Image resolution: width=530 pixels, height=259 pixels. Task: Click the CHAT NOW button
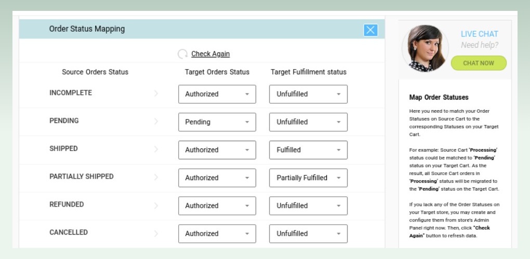tap(478, 63)
